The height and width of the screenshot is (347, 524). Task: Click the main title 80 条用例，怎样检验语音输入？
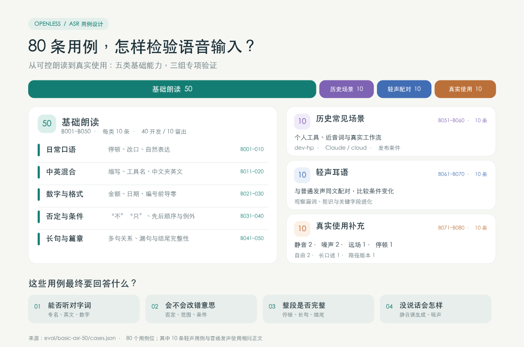click(x=141, y=47)
